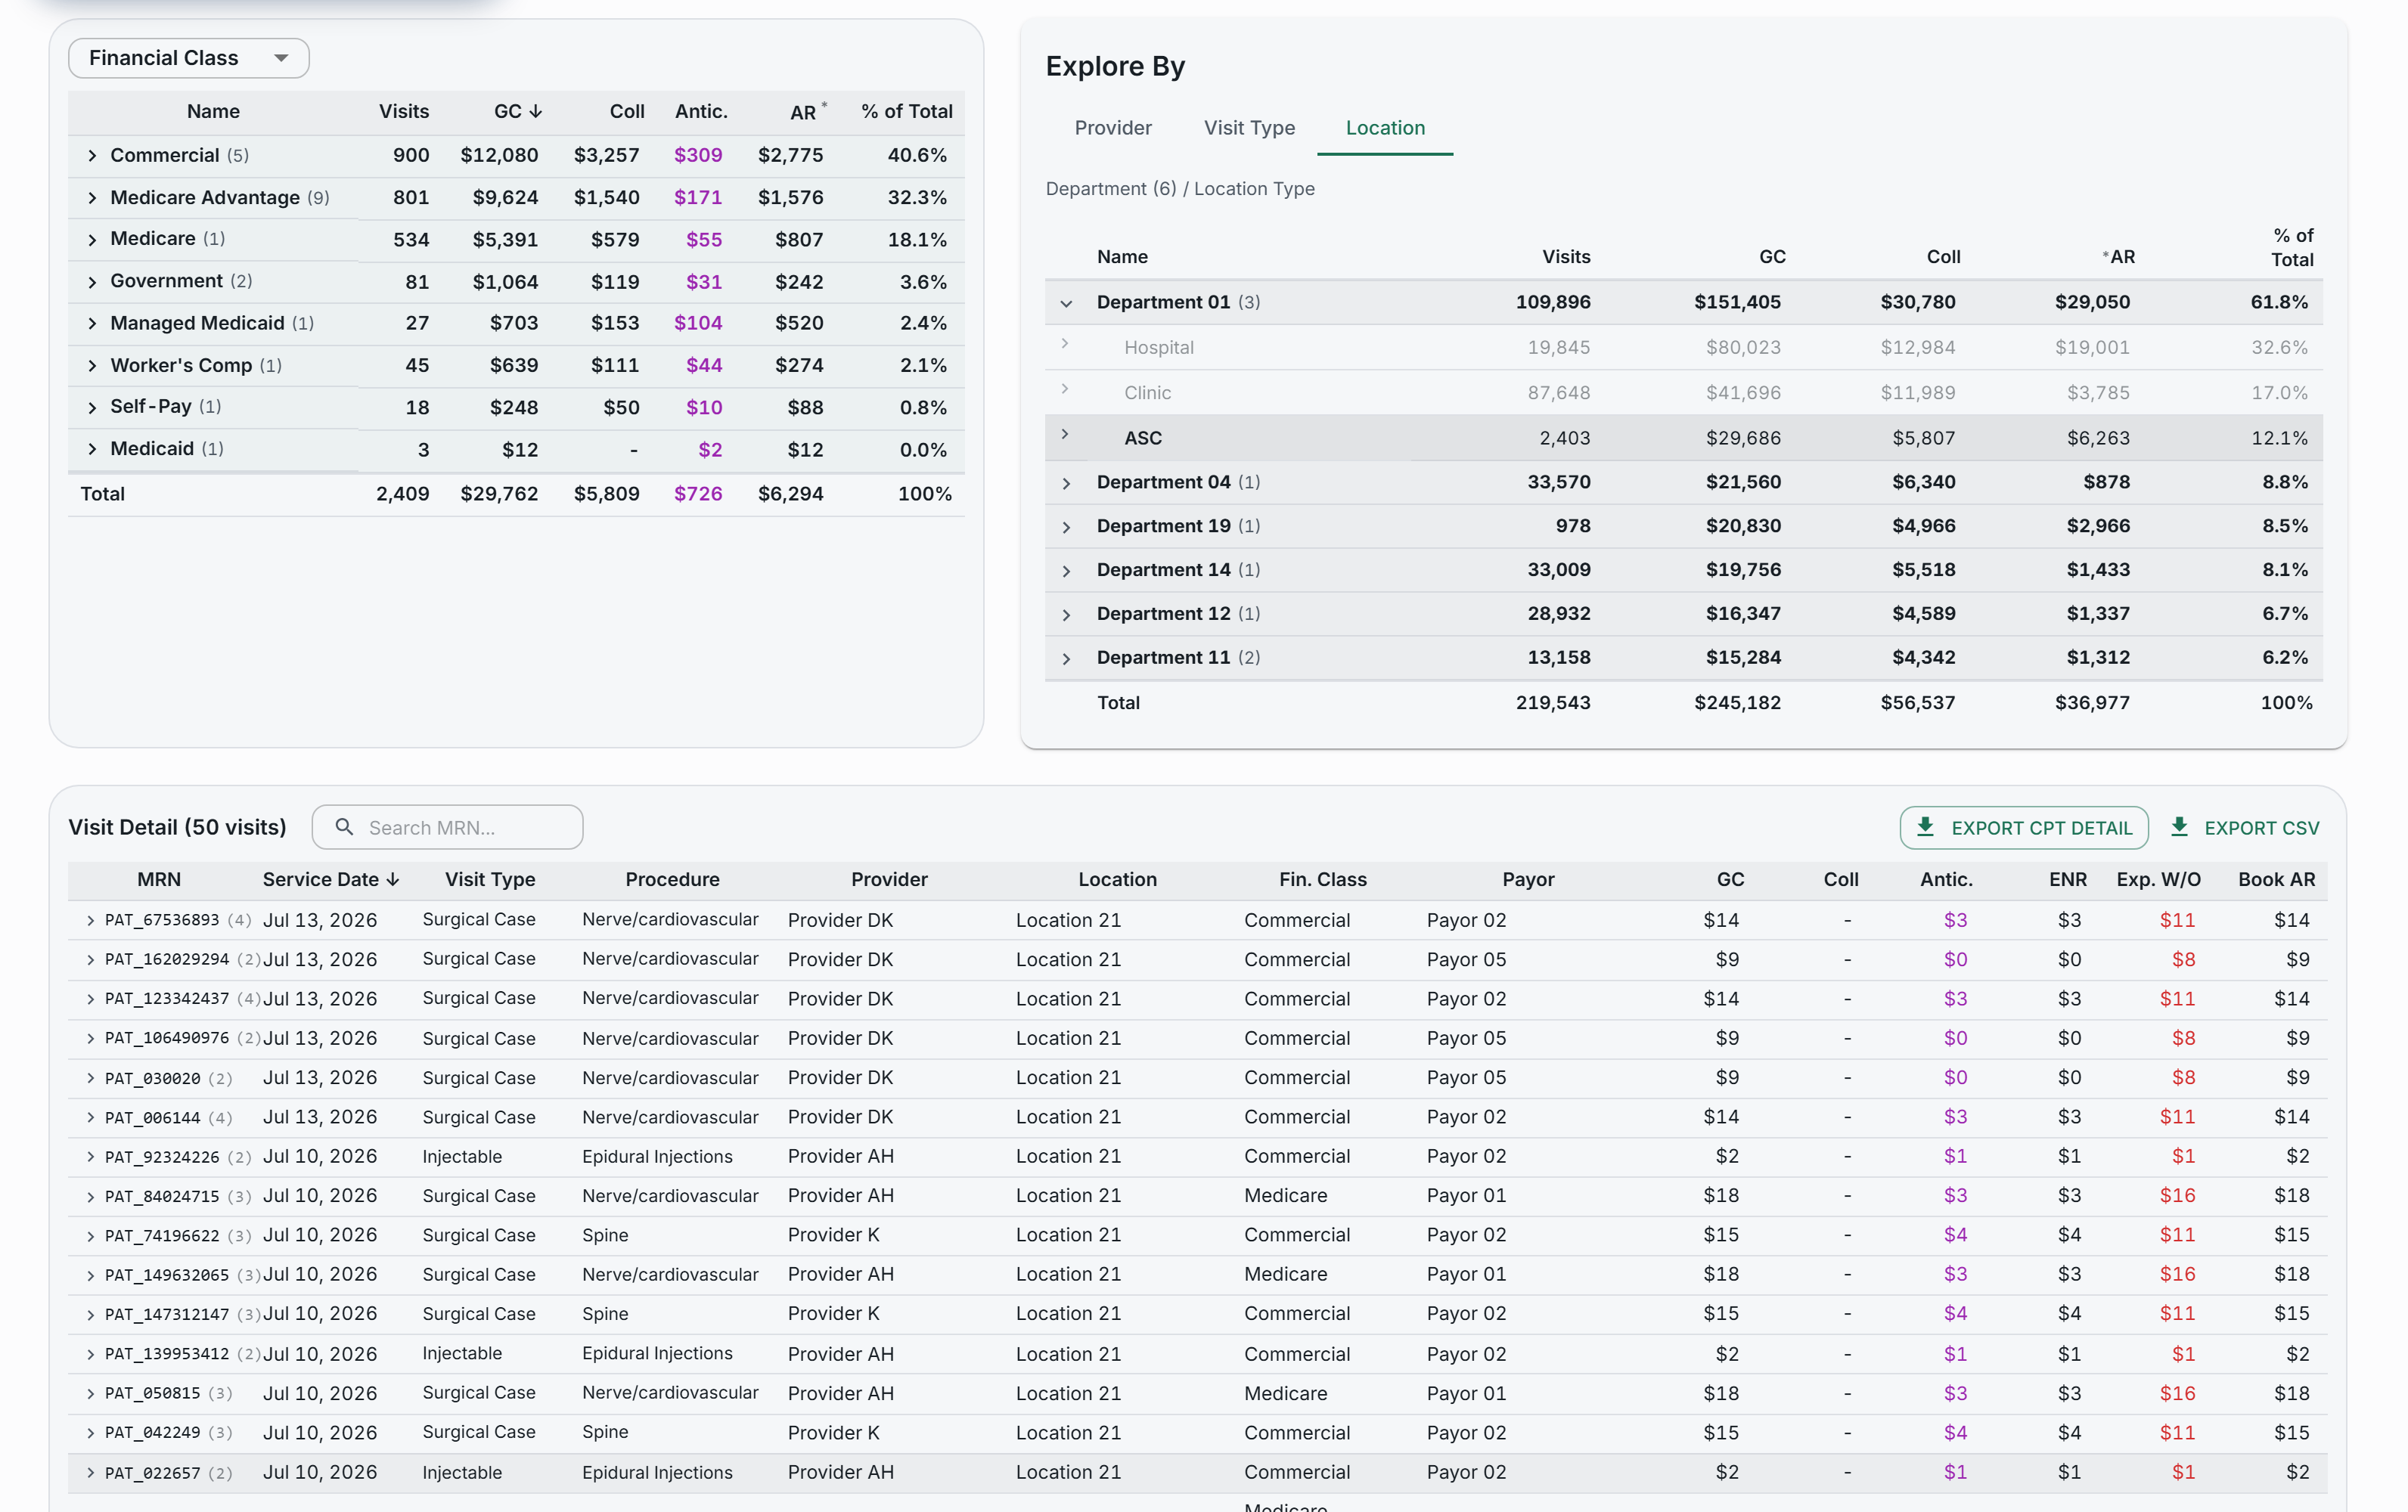This screenshot has width=2408, height=1512.
Task: Collapse the Department 01 row
Action: [1066, 303]
